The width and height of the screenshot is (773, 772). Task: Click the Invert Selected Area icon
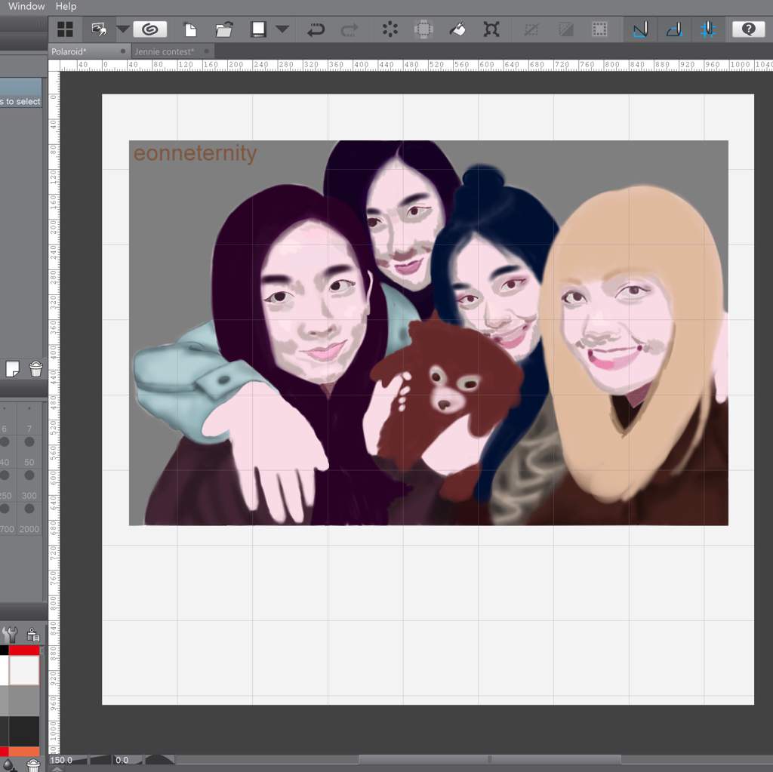(x=565, y=29)
